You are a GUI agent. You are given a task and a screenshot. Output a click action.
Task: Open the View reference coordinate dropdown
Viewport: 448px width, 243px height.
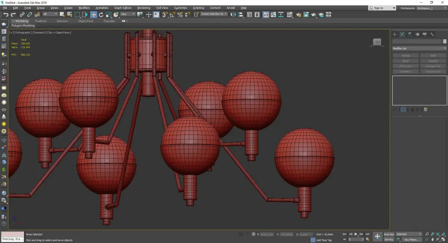[x=128, y=14]
